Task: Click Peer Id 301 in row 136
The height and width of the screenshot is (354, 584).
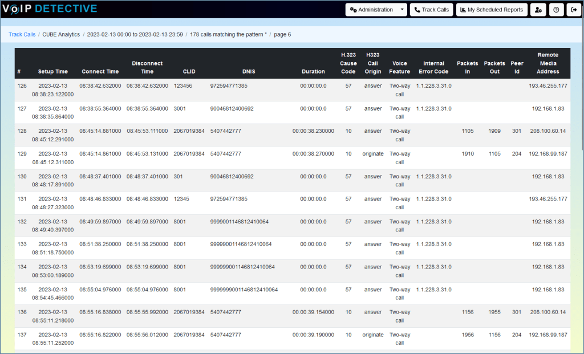Action: click(x=517, y=312)
